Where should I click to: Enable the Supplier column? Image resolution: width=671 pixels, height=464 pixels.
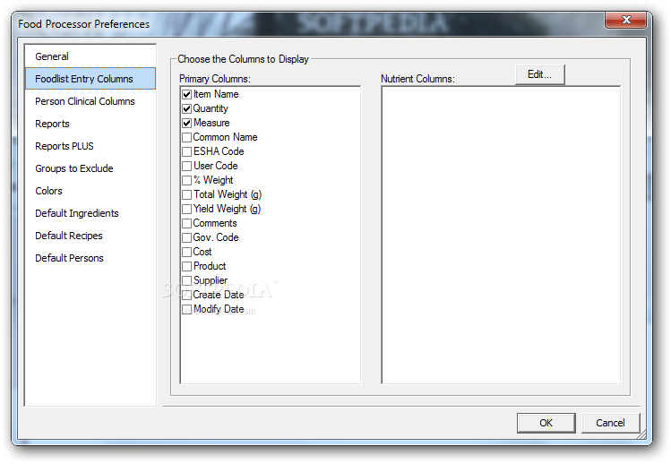point(186,280)
